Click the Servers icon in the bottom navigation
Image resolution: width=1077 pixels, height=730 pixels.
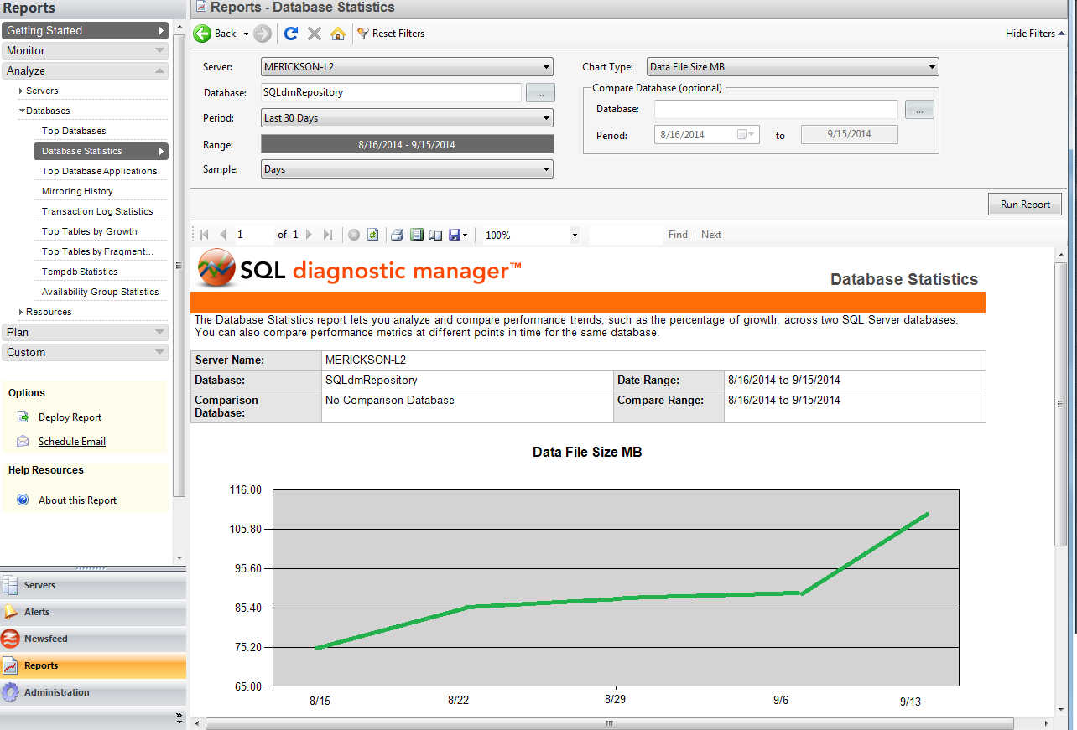pyautogui.click(x=11, y=585)
